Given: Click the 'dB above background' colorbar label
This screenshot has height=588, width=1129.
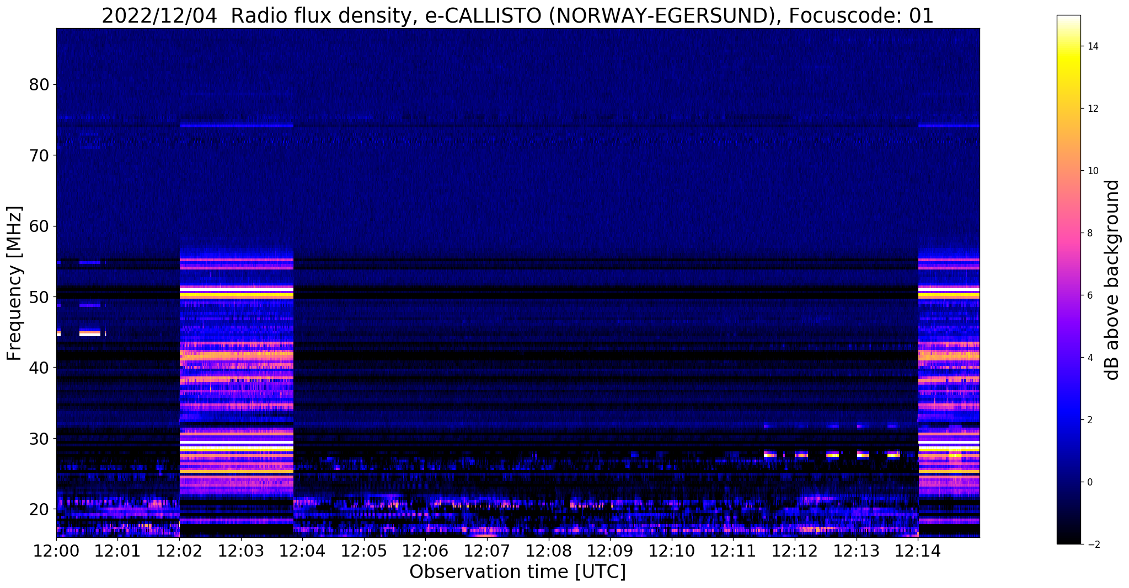Looking at the screenshot, I should (1113, 279).
